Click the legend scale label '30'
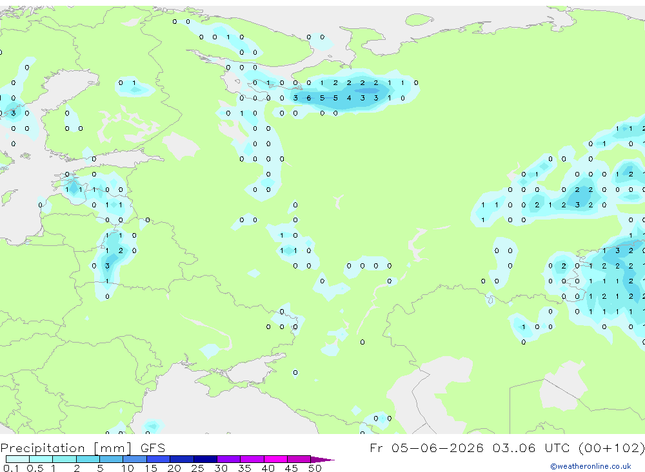The width and height of the screenshot is (645, 472). 221,468
